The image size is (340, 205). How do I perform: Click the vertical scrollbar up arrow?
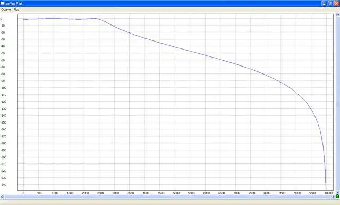pyautogui.click(x=338, y=15)
